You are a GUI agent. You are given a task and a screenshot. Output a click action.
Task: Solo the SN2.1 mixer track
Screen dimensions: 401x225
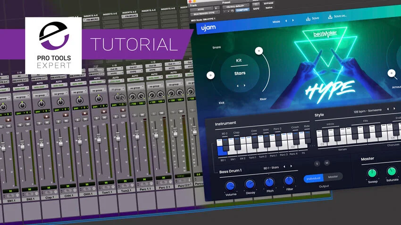click(20, 125)
